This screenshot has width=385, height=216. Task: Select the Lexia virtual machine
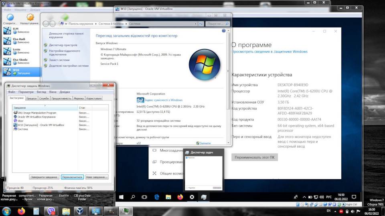21,51
